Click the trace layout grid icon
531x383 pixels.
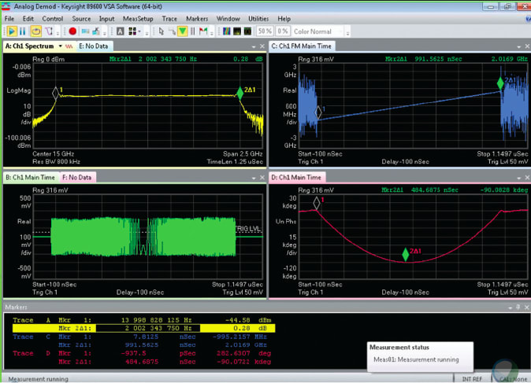pyautogui.click(x=133, y=31)
